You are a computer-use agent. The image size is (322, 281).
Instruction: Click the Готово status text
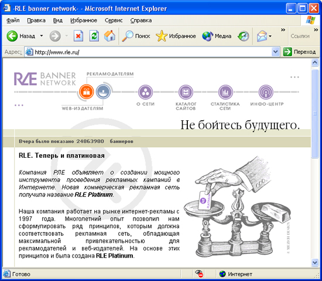(21, 274)
